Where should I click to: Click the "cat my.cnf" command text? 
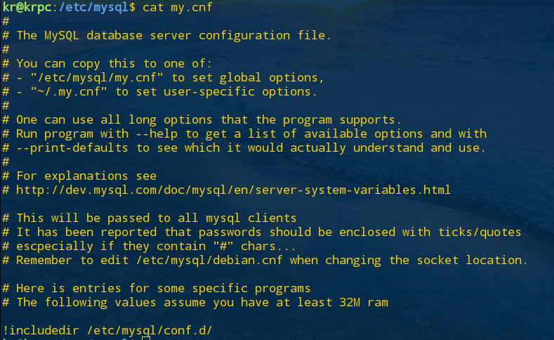tap(177, 7)
